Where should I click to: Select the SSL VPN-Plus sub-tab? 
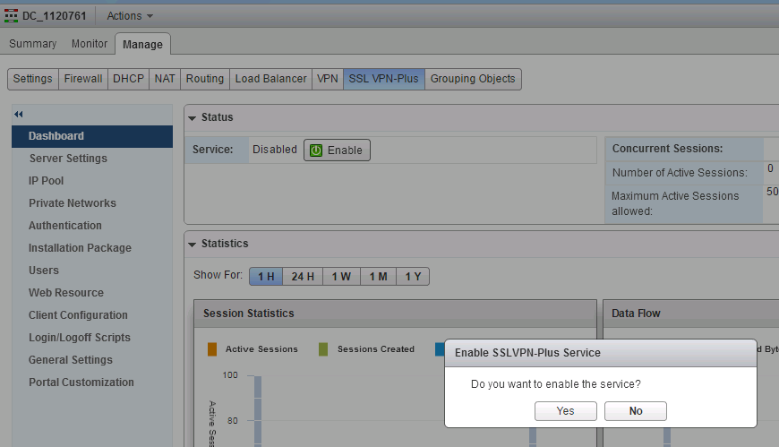(383, 79)
